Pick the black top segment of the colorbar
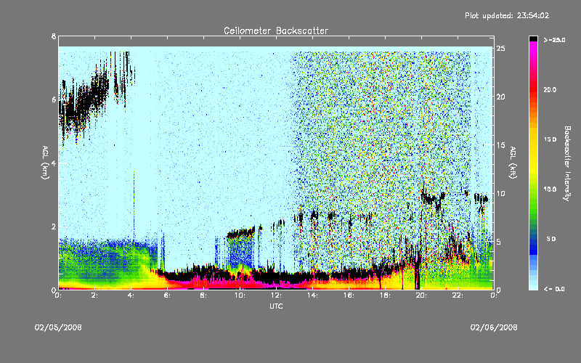This screenshot has height=363, width=581. 533,38
